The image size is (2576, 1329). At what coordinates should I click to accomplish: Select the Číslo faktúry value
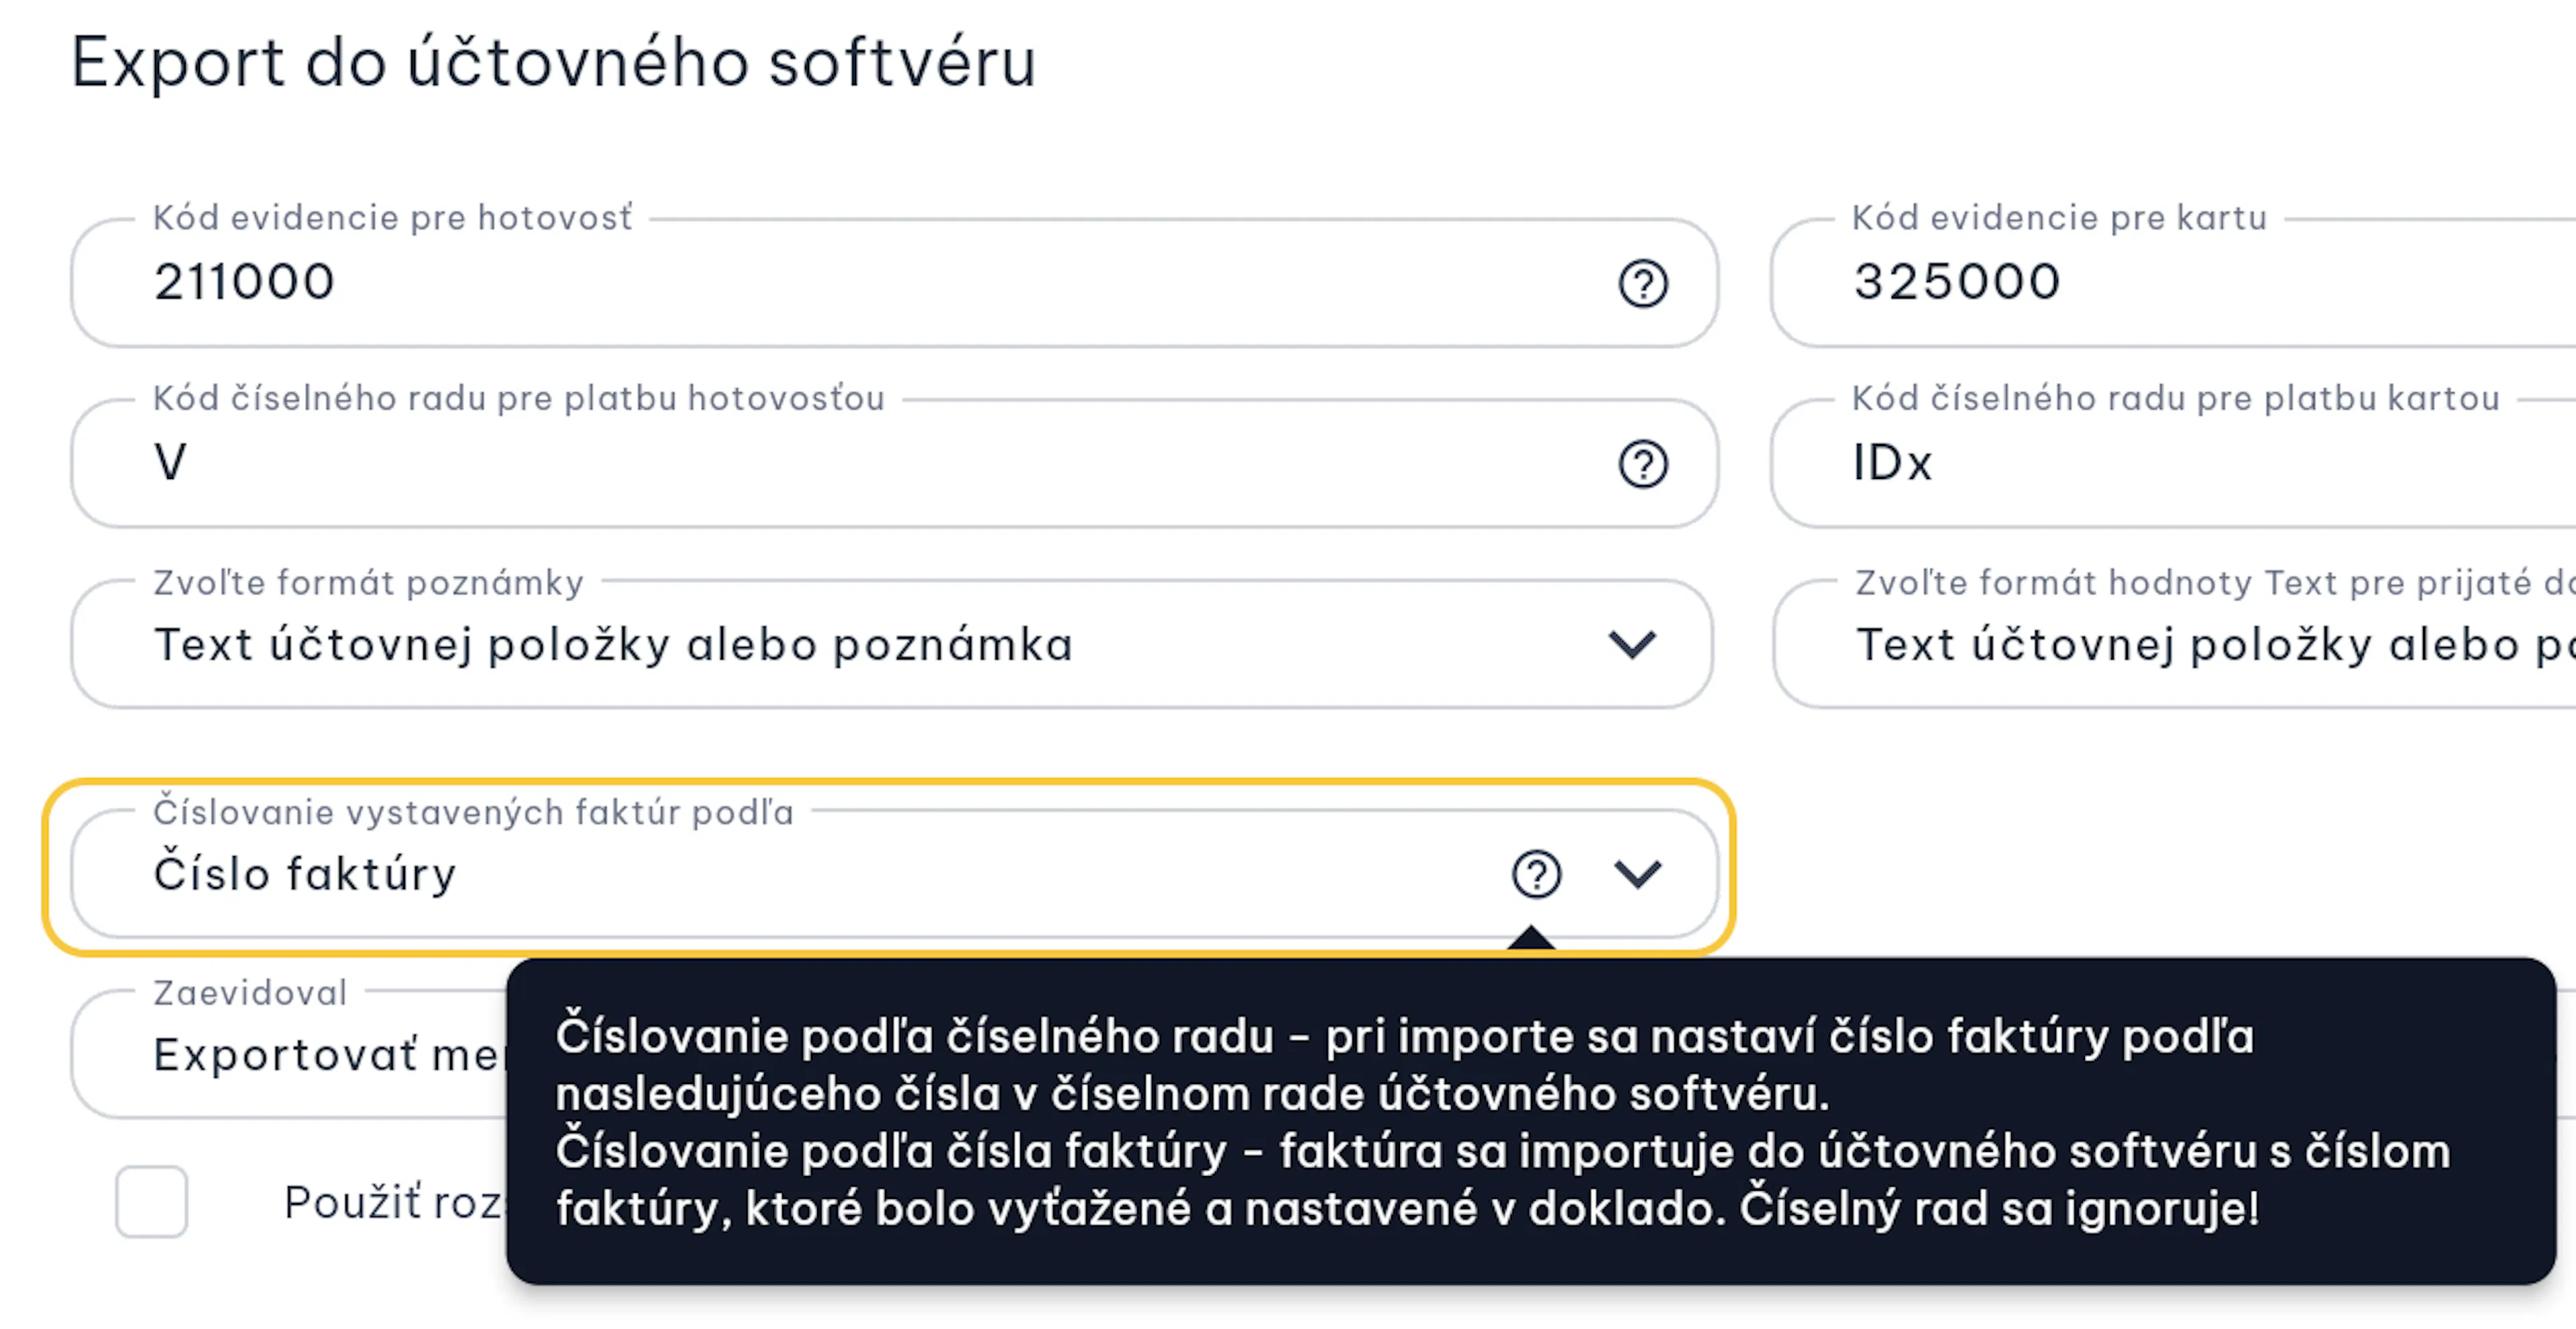point(305,874)
